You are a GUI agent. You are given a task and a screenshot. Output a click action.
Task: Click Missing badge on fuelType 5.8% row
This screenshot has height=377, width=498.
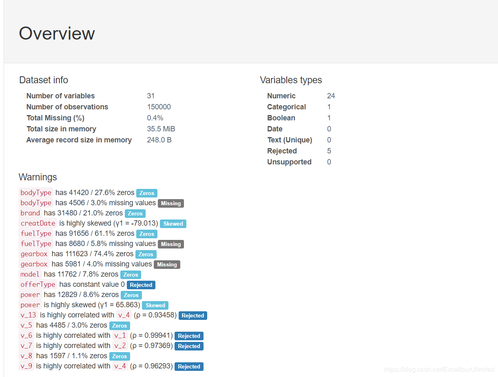[x=171, y=244]
